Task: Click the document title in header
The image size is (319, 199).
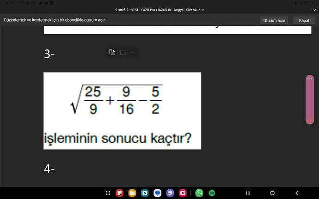Action: tap(159, 10)
